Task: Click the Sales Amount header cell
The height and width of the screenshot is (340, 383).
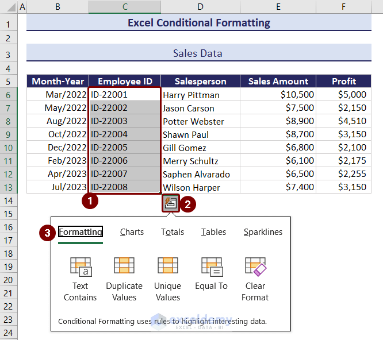Action: tap(278, 81)
